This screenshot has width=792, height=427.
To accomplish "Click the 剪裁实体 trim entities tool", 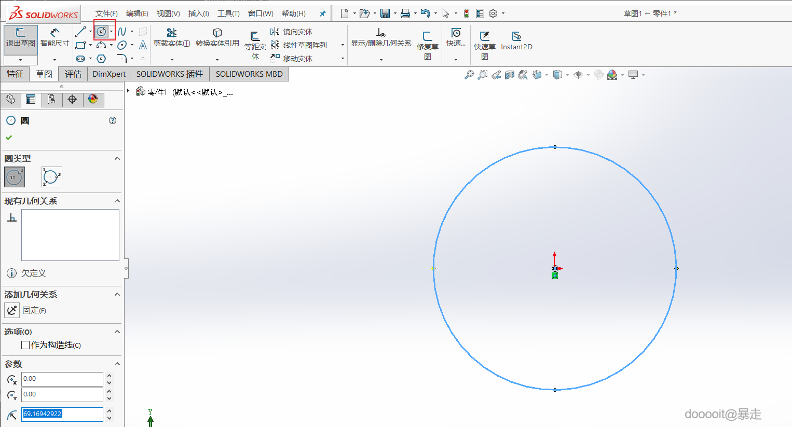I will click(172, 37).
